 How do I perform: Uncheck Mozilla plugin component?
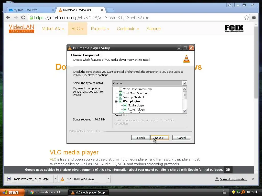point(125,105)
